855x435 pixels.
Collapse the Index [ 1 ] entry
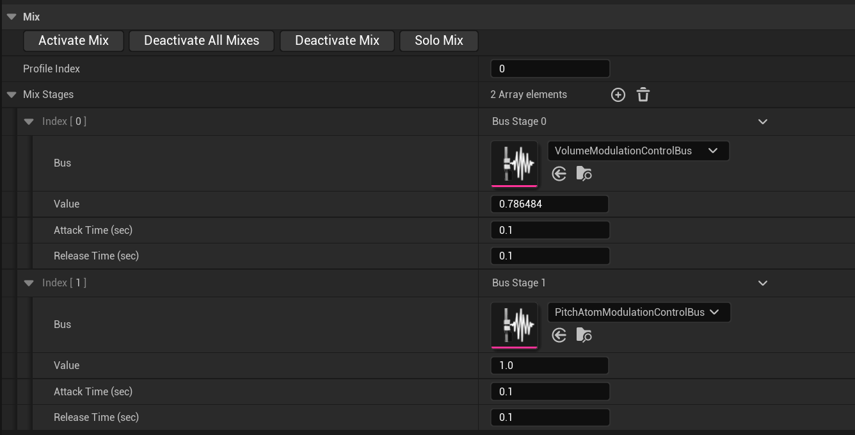pos(29,283)
